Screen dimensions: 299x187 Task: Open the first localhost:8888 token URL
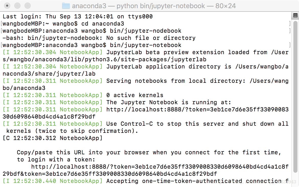[197, 110]
